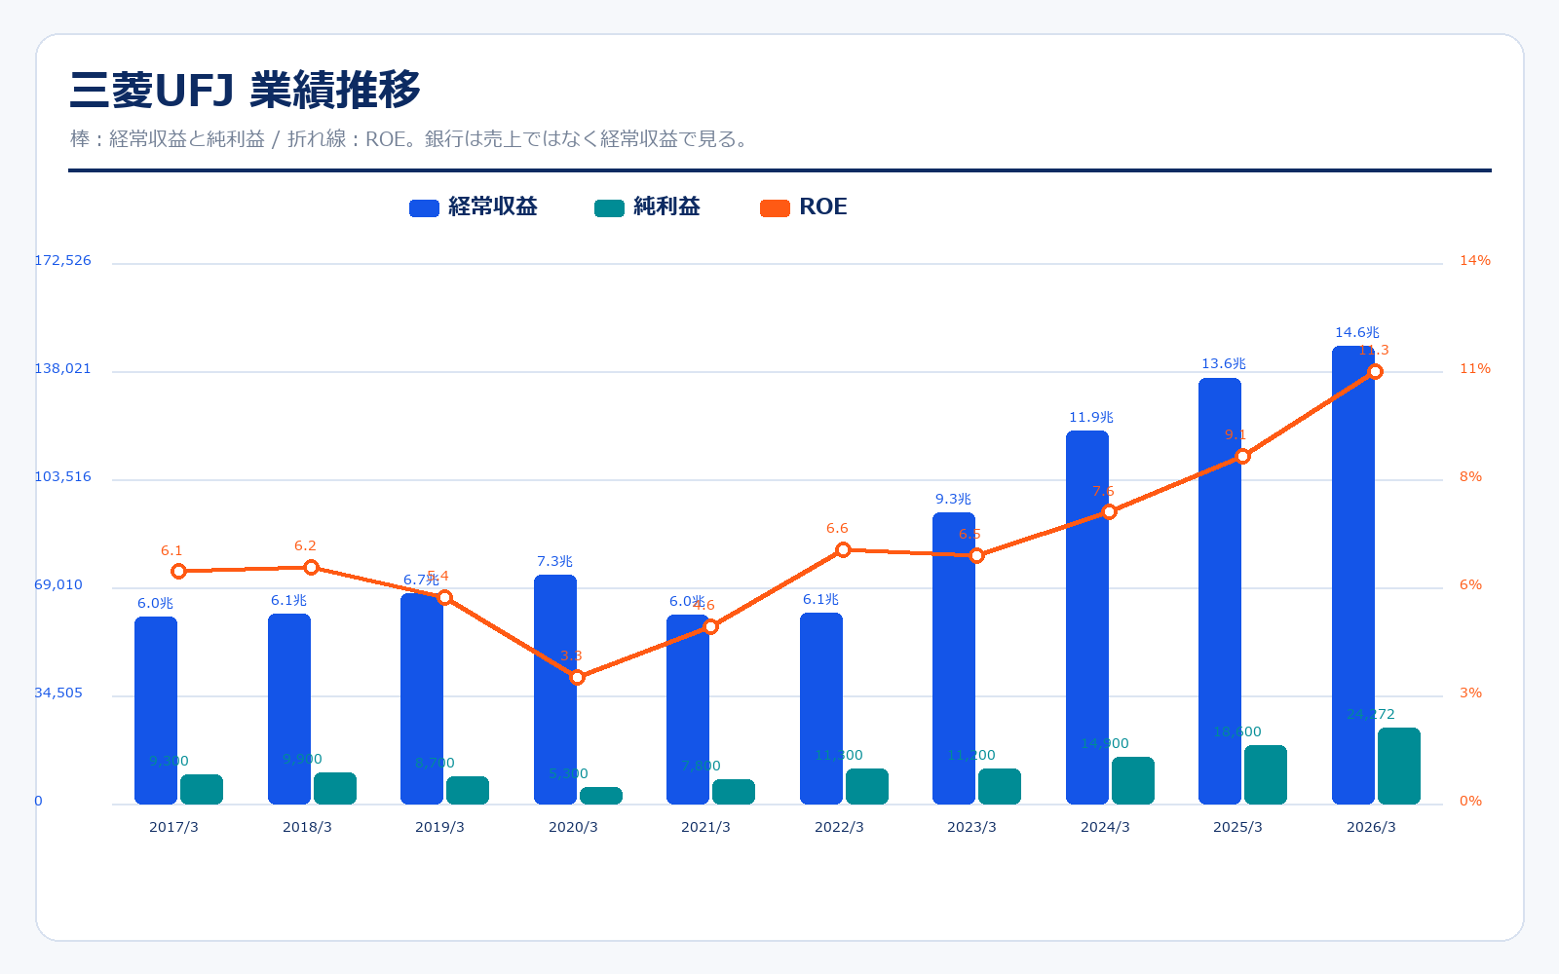
Task: Select the 2023/3 blue revenue bar
Action: [x=954, y=658]
